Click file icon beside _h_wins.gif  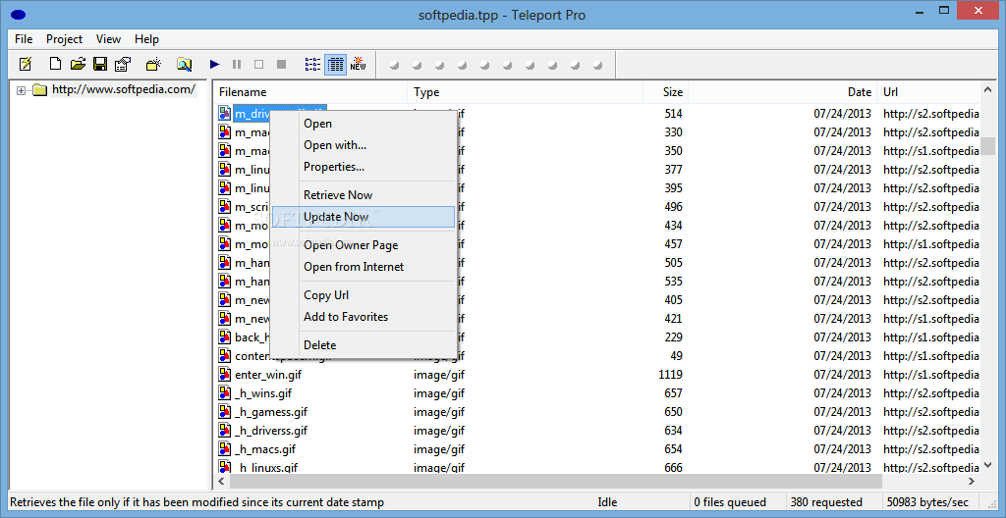(225, 393)
